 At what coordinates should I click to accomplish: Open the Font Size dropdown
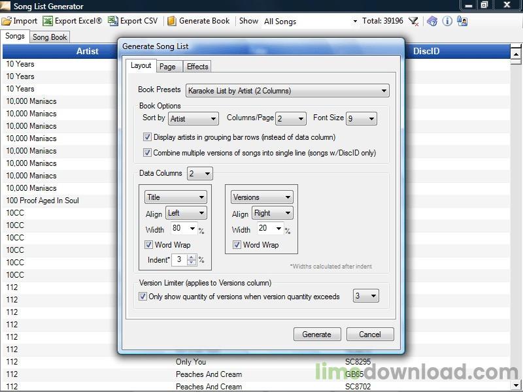tap(362, 119)
